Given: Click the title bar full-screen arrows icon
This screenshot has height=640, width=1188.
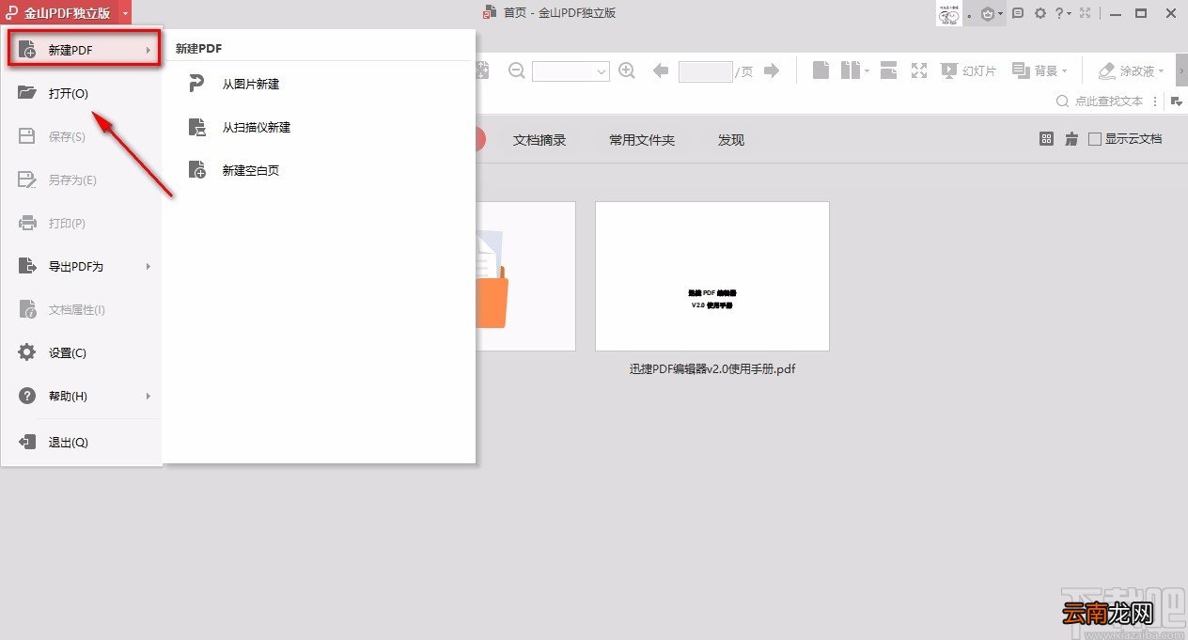Looking at the screenshot, I should click(1086, 13).
